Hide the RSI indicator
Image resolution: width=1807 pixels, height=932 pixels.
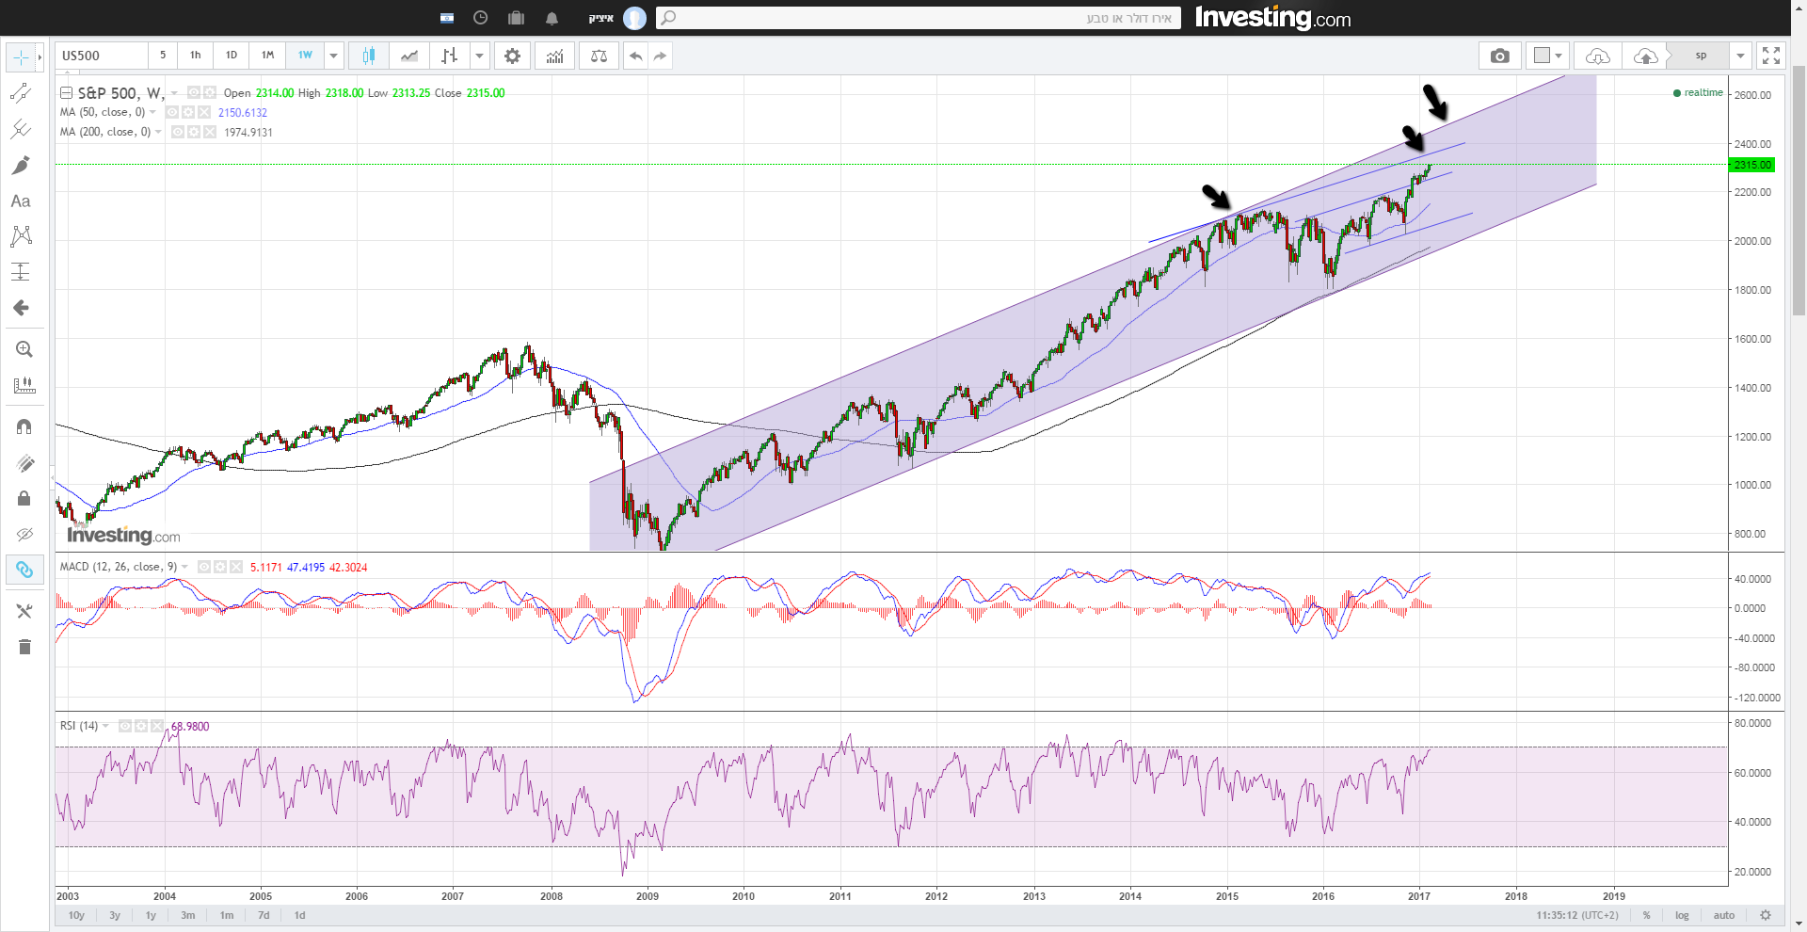coord(125,726)
